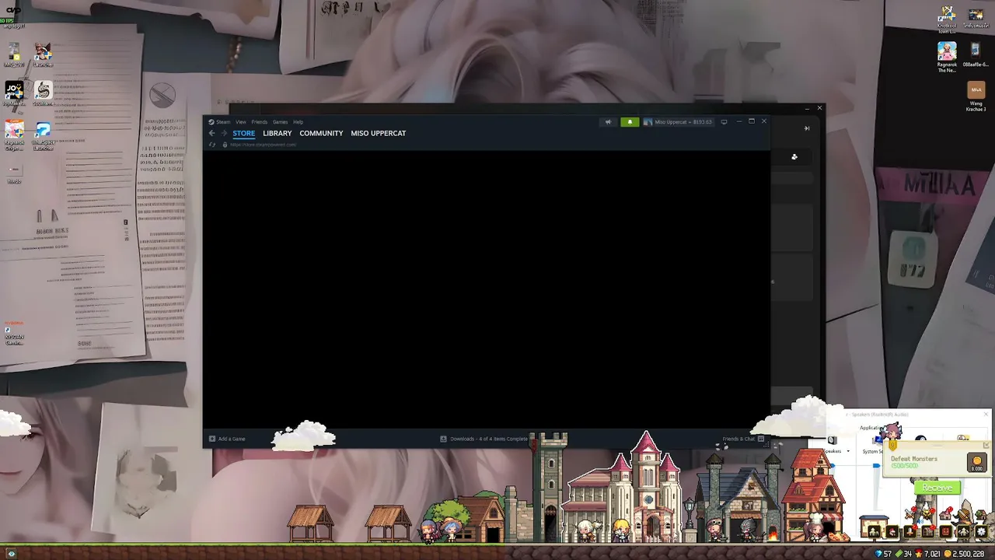The image size is (995, 560).
Task: Open the Ragnarok The New desktop icon
Action: click(x=947, y=57)
